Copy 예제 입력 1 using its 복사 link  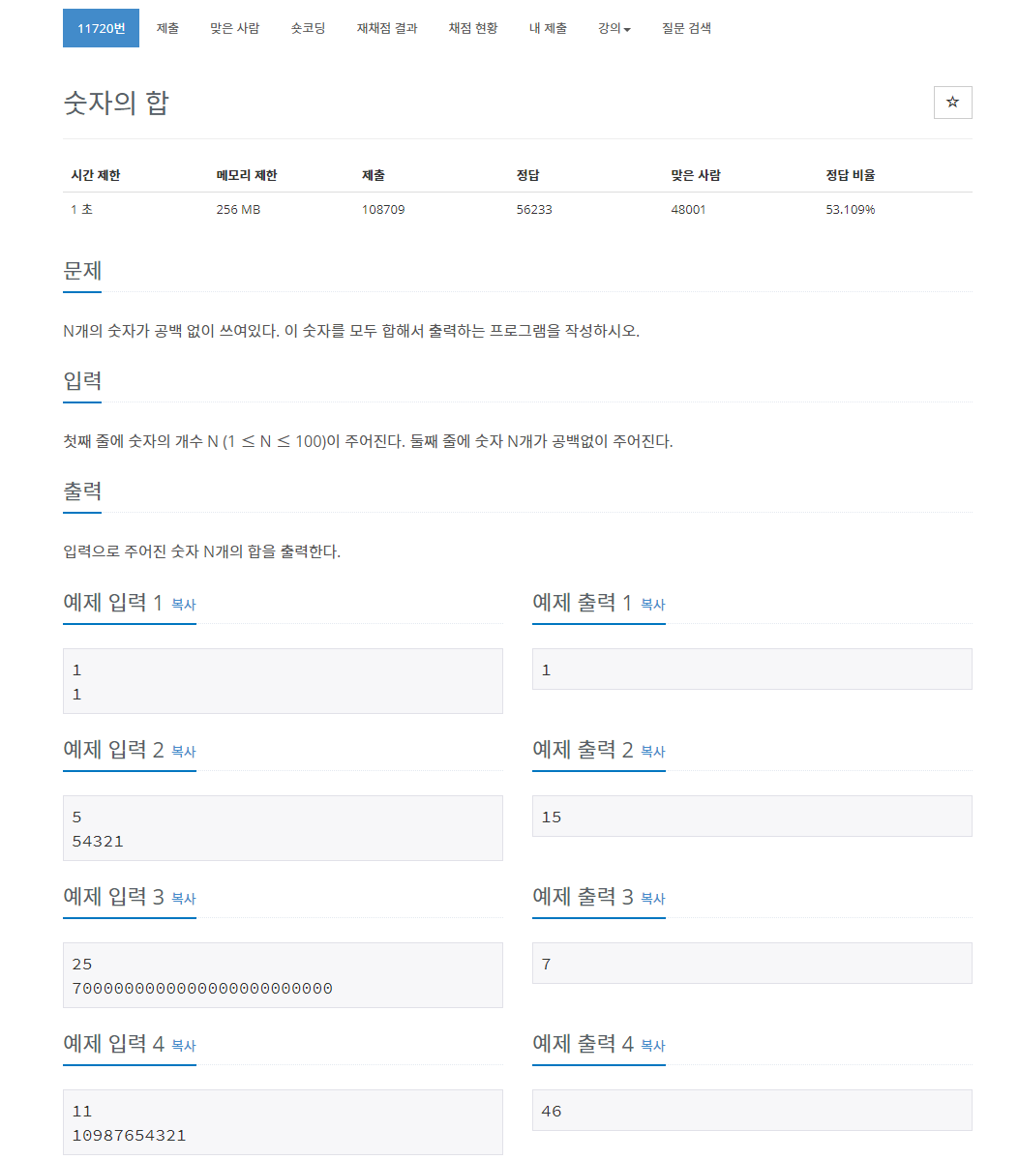(185, 605)
